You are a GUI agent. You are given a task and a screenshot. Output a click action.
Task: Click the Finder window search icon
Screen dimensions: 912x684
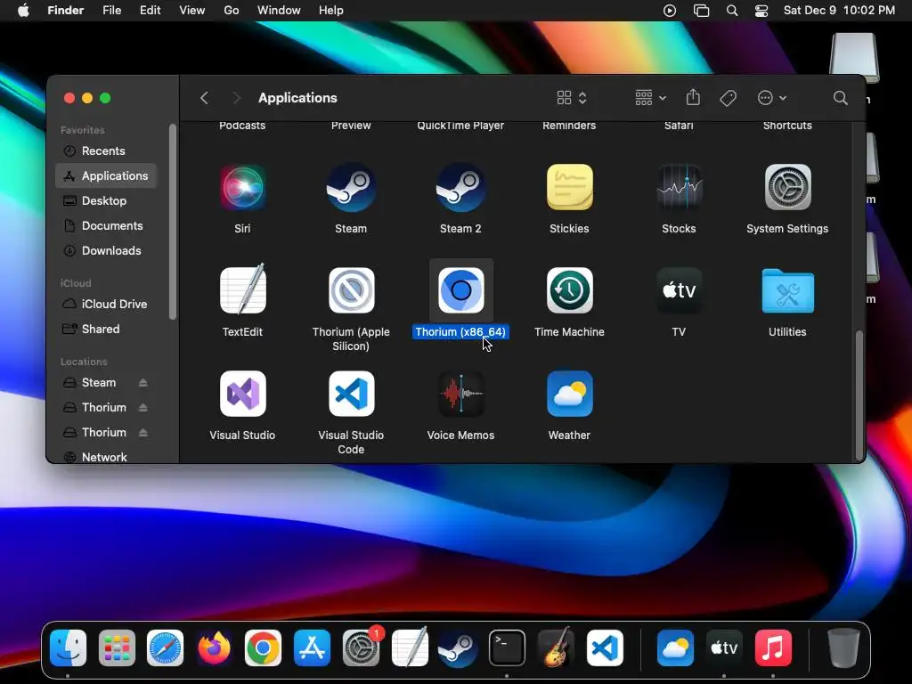pos(840,98)
